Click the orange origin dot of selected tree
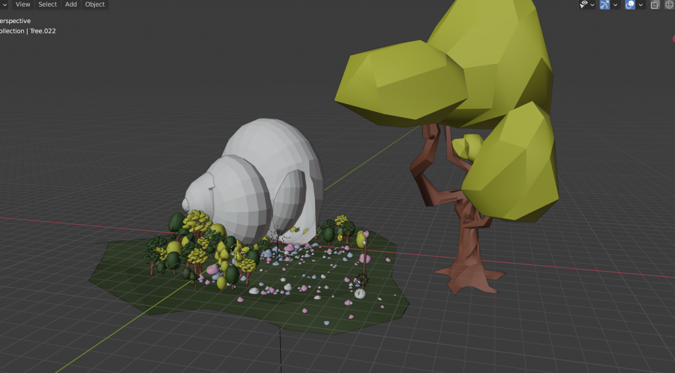Screen dimensions: 675x373 pyautogui.click(x=341, y=237)
